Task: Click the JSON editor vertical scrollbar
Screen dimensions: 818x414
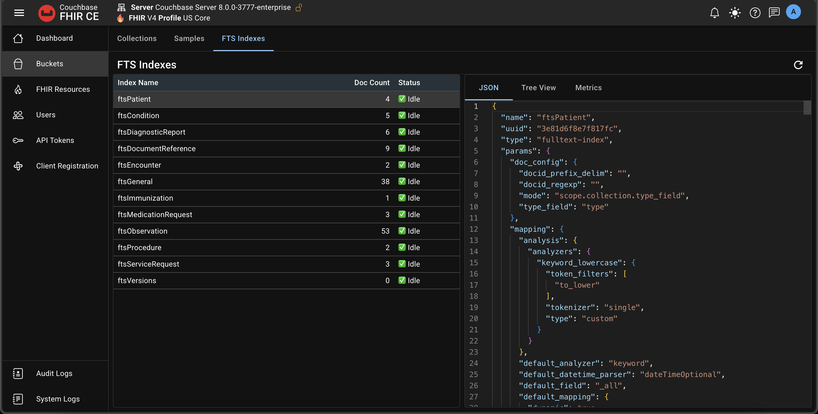Action: click(807, 108)
